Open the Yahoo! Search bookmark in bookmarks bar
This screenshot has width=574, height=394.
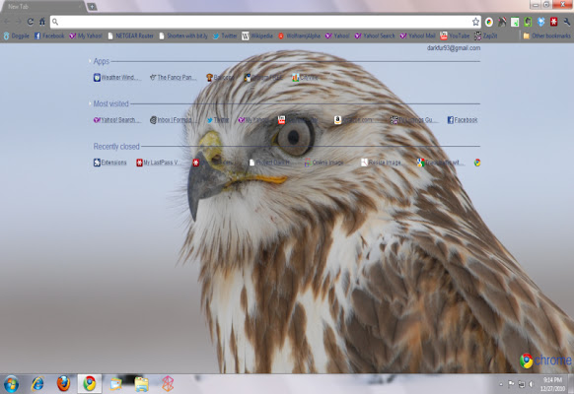[x=375, y=35]
